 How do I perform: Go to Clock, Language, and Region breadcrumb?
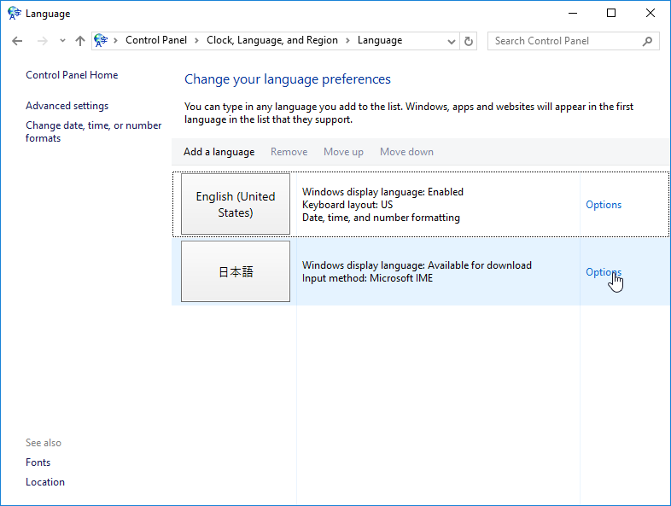coord(272,40)
